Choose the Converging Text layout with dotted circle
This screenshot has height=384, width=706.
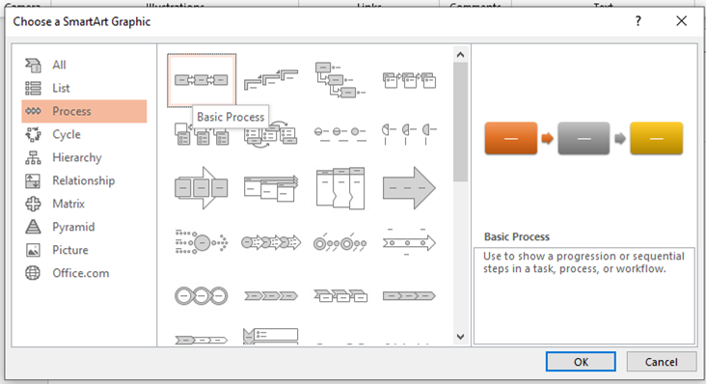point(202,242)
